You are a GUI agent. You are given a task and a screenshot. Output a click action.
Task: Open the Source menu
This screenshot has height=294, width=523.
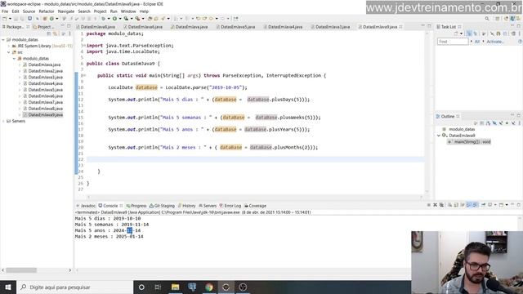coord(29,11)
